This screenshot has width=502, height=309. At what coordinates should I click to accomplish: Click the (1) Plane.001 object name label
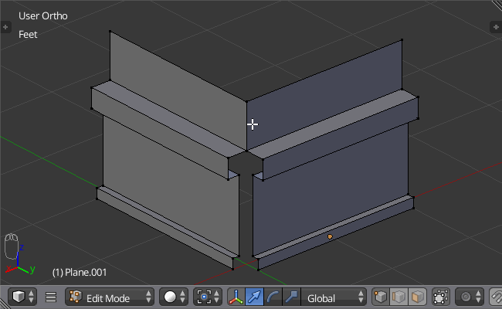[80, 273]
